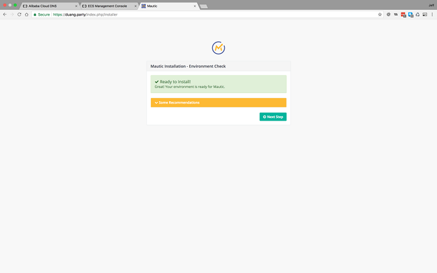Open the gray parallelogram extension icon

pyautogui.click(x=396, y=14)
